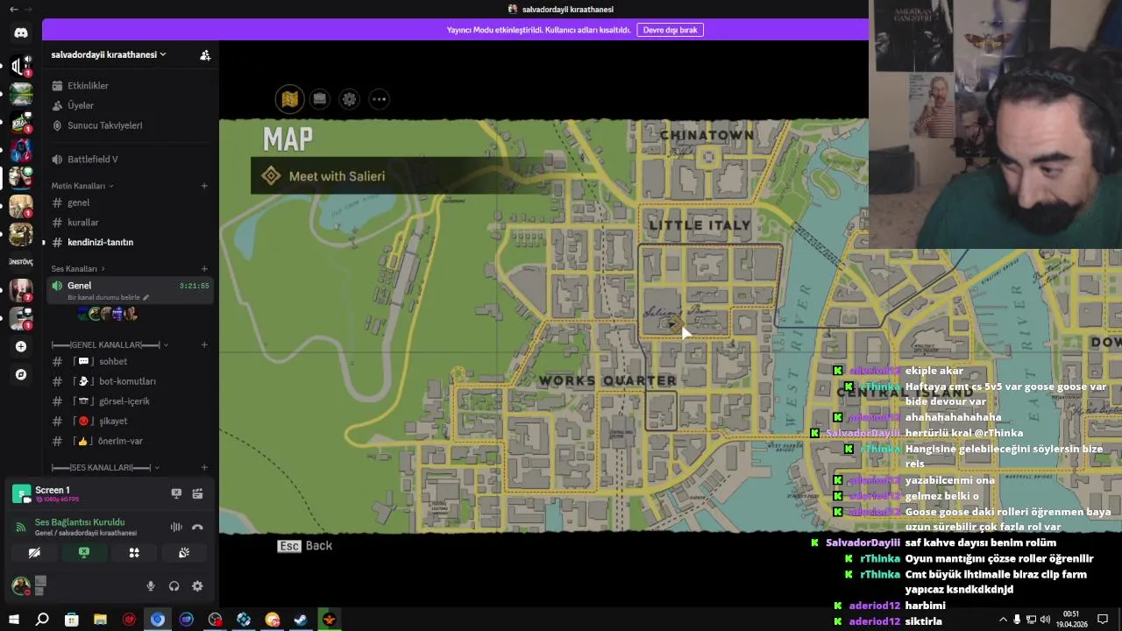Open the şikayet channel
This screenshot has height=631, width=1122.
130,421
